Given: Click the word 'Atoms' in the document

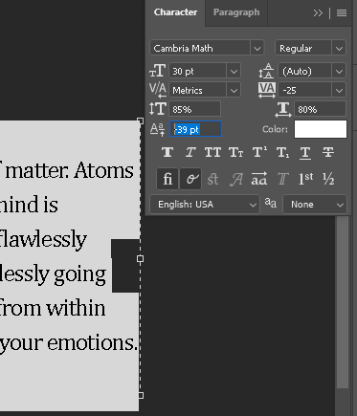Looking at the screenshot, I should point(103,170).
